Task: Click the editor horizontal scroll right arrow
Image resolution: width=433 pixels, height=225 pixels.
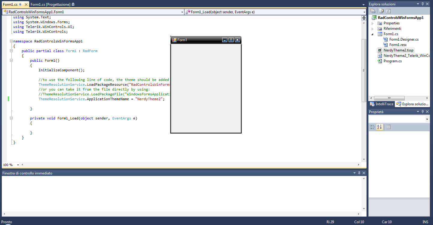Action: pos(358,165)
